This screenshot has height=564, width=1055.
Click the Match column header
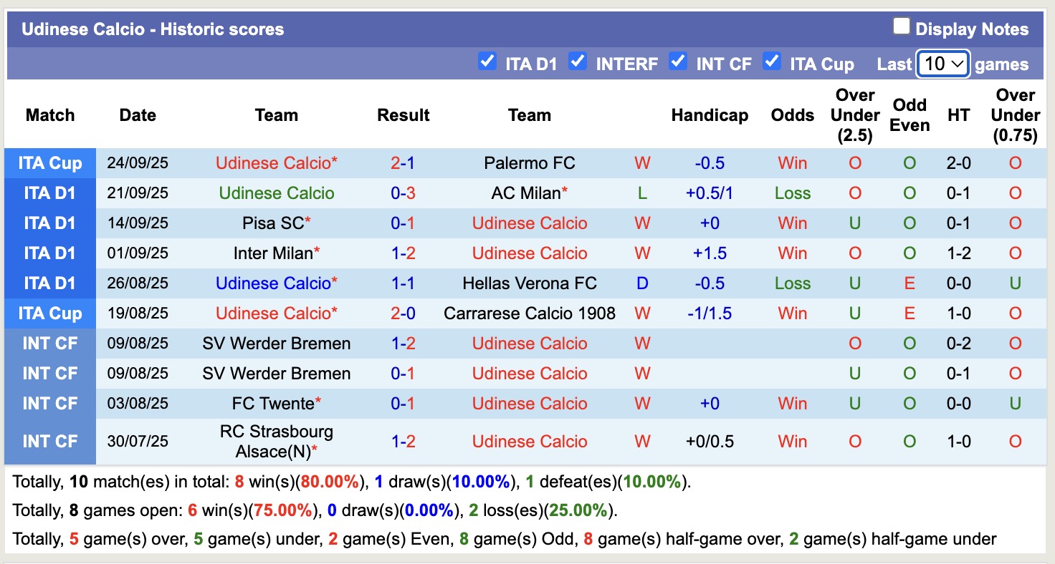[50, 115]
